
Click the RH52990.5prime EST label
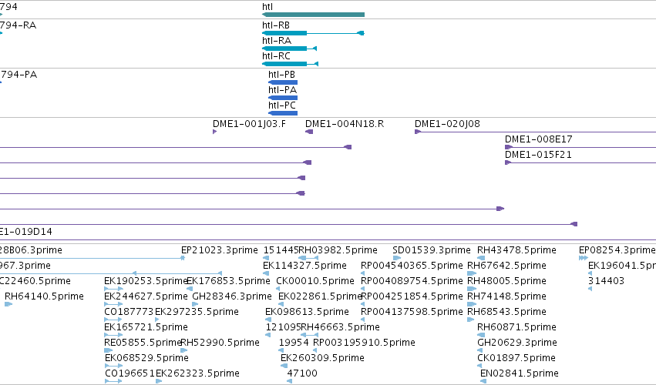click(x=220, y=343)
